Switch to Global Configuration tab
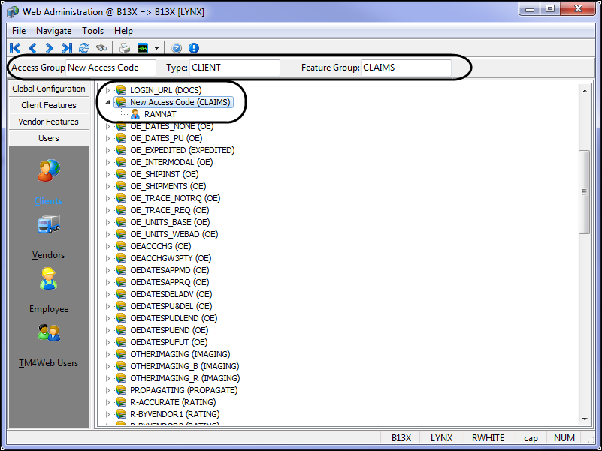 [49, 89]
